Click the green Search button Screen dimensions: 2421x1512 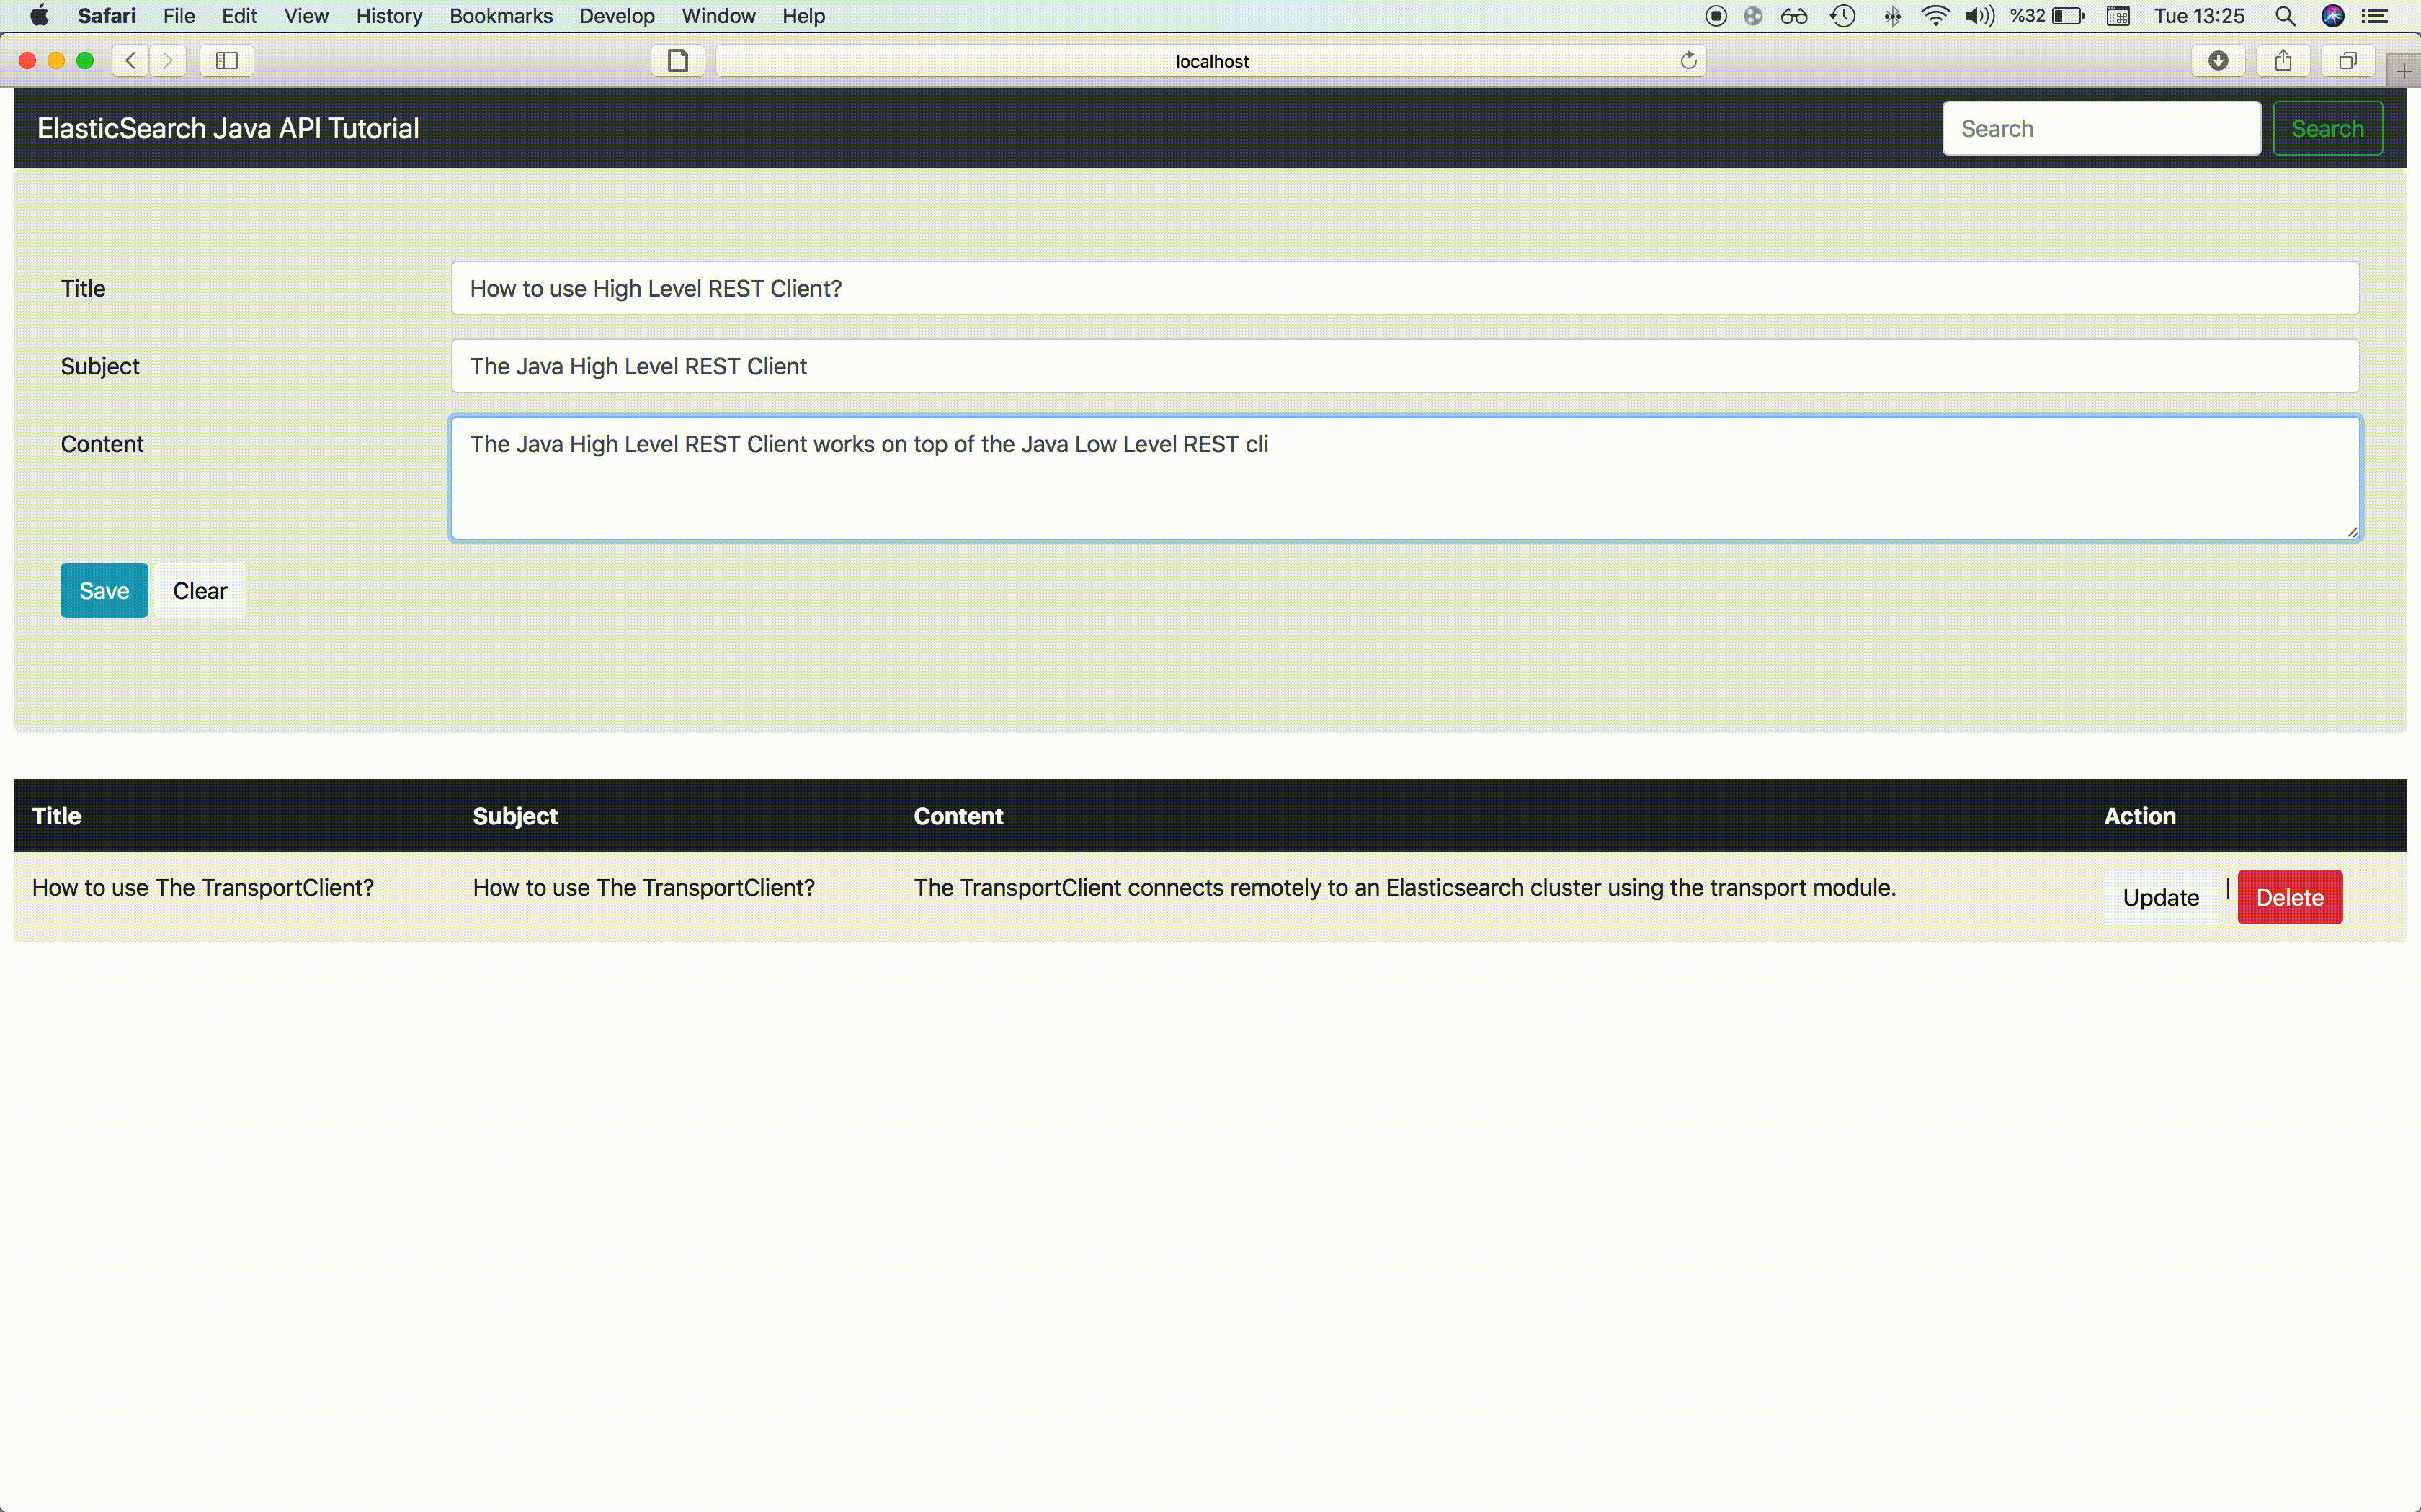pos(2327,129)
